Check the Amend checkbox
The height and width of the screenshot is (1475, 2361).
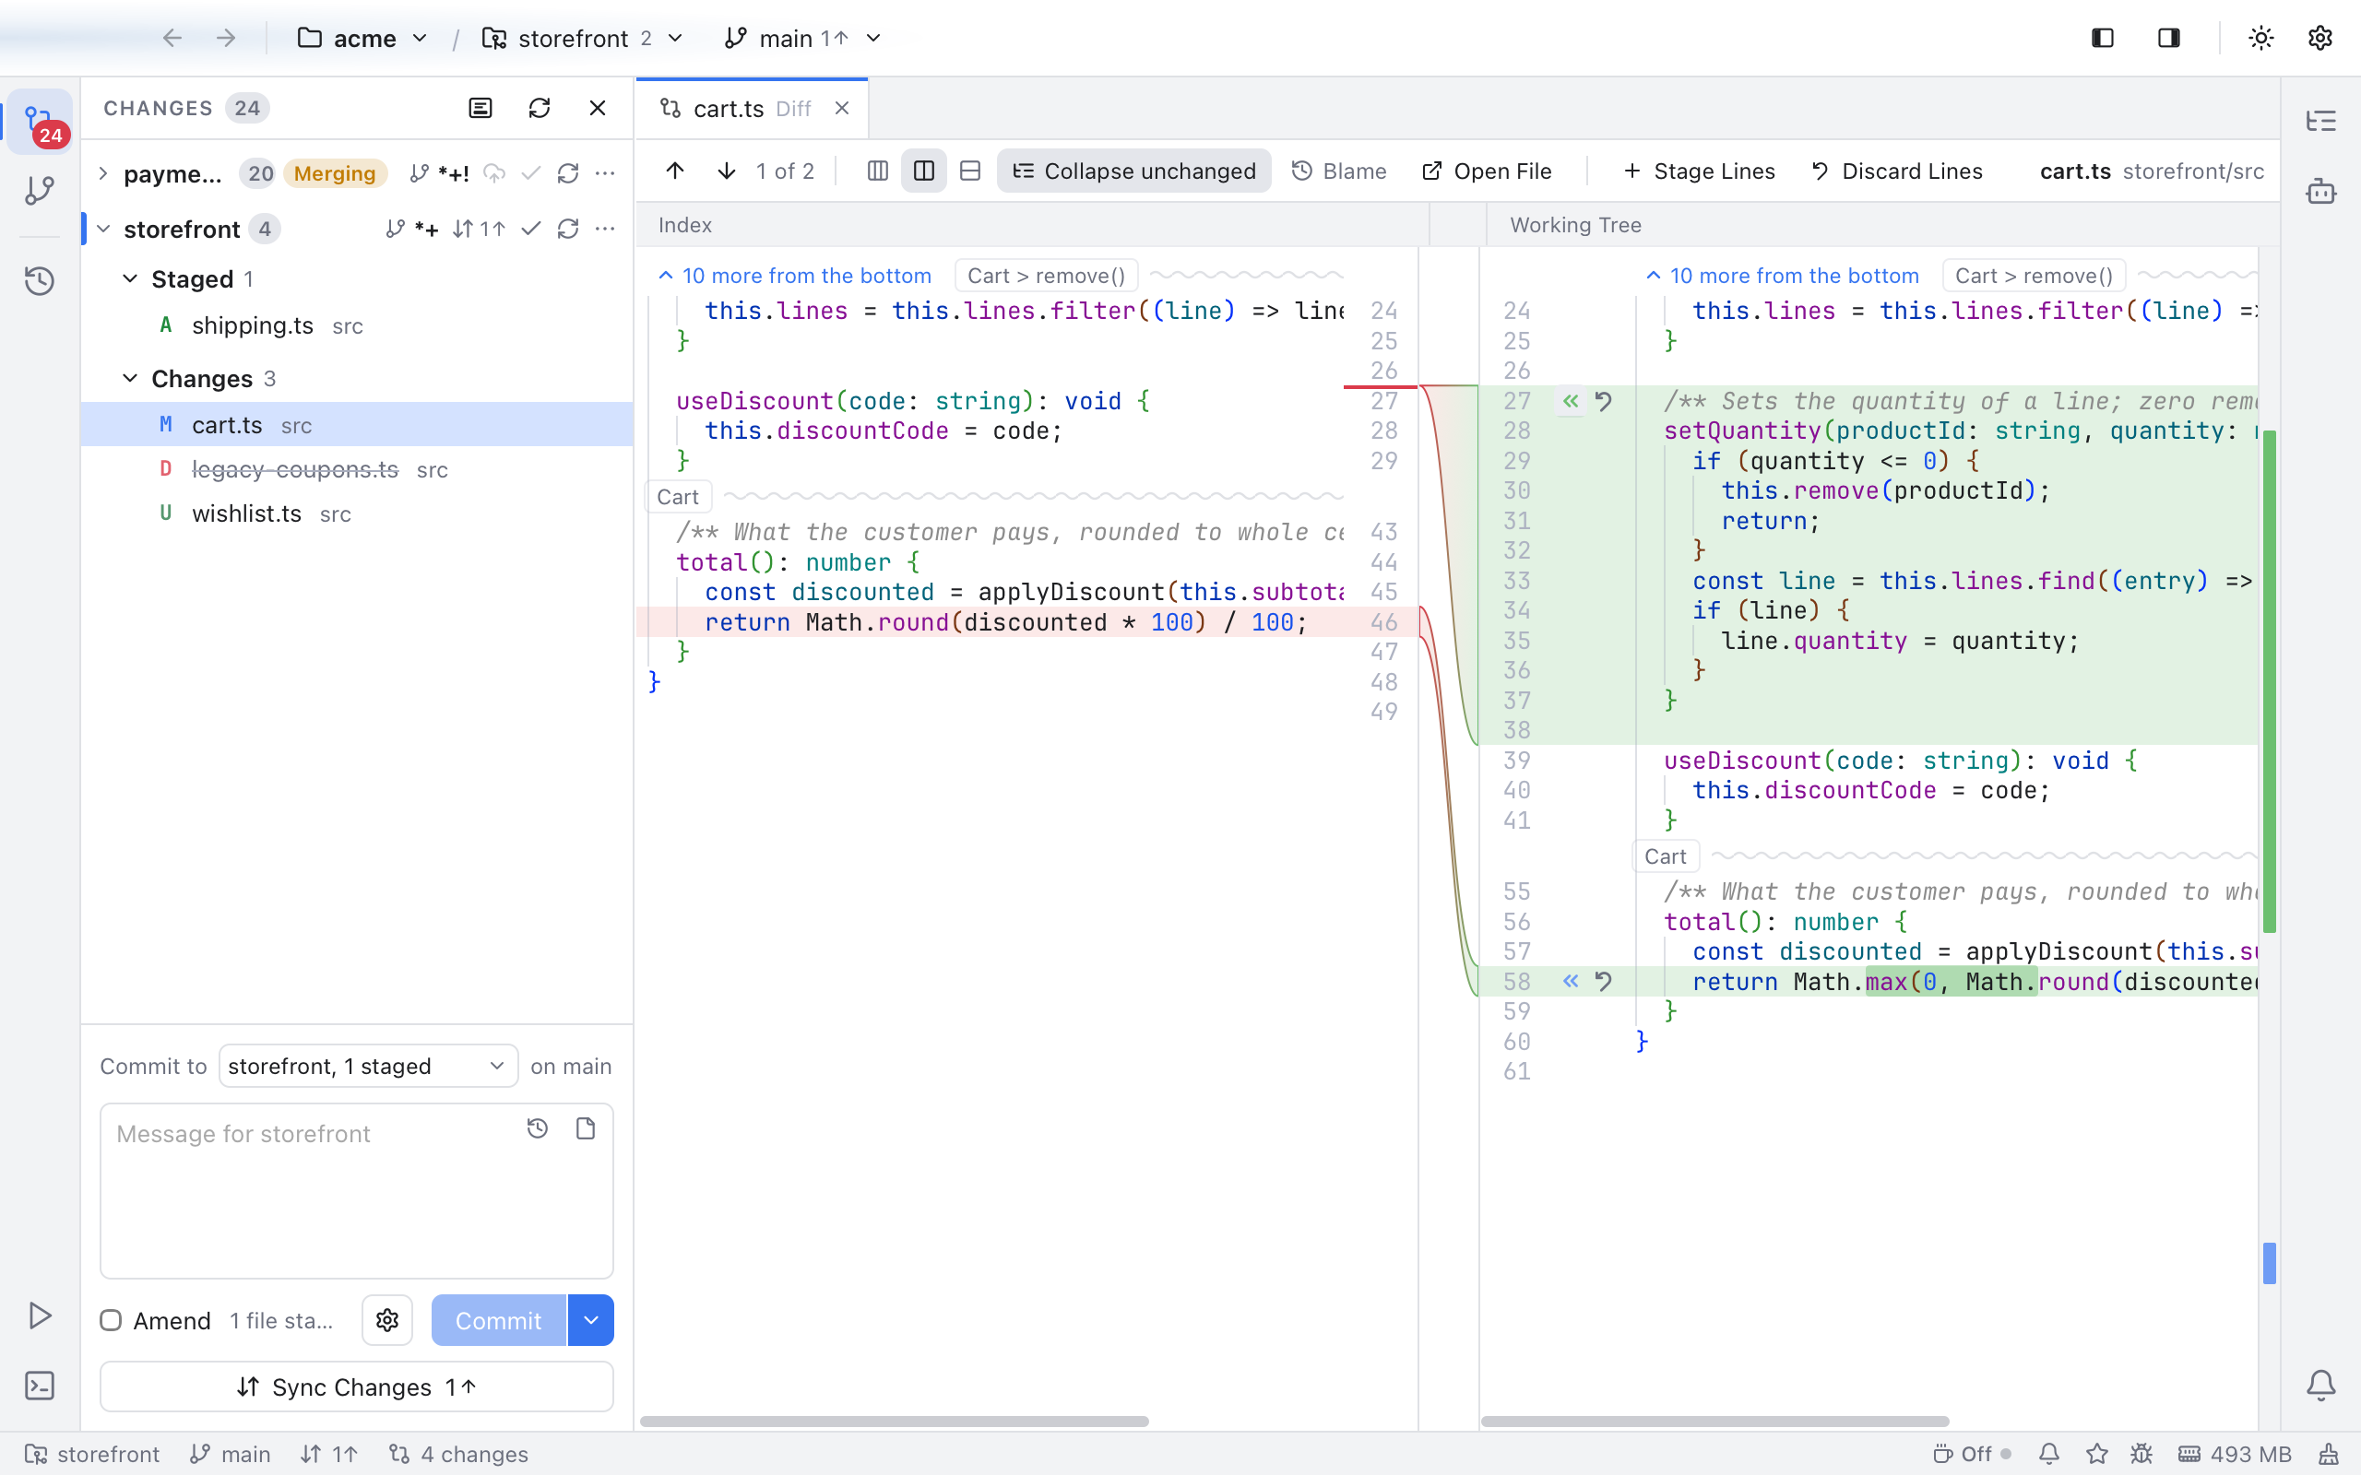click(112, 1320)
